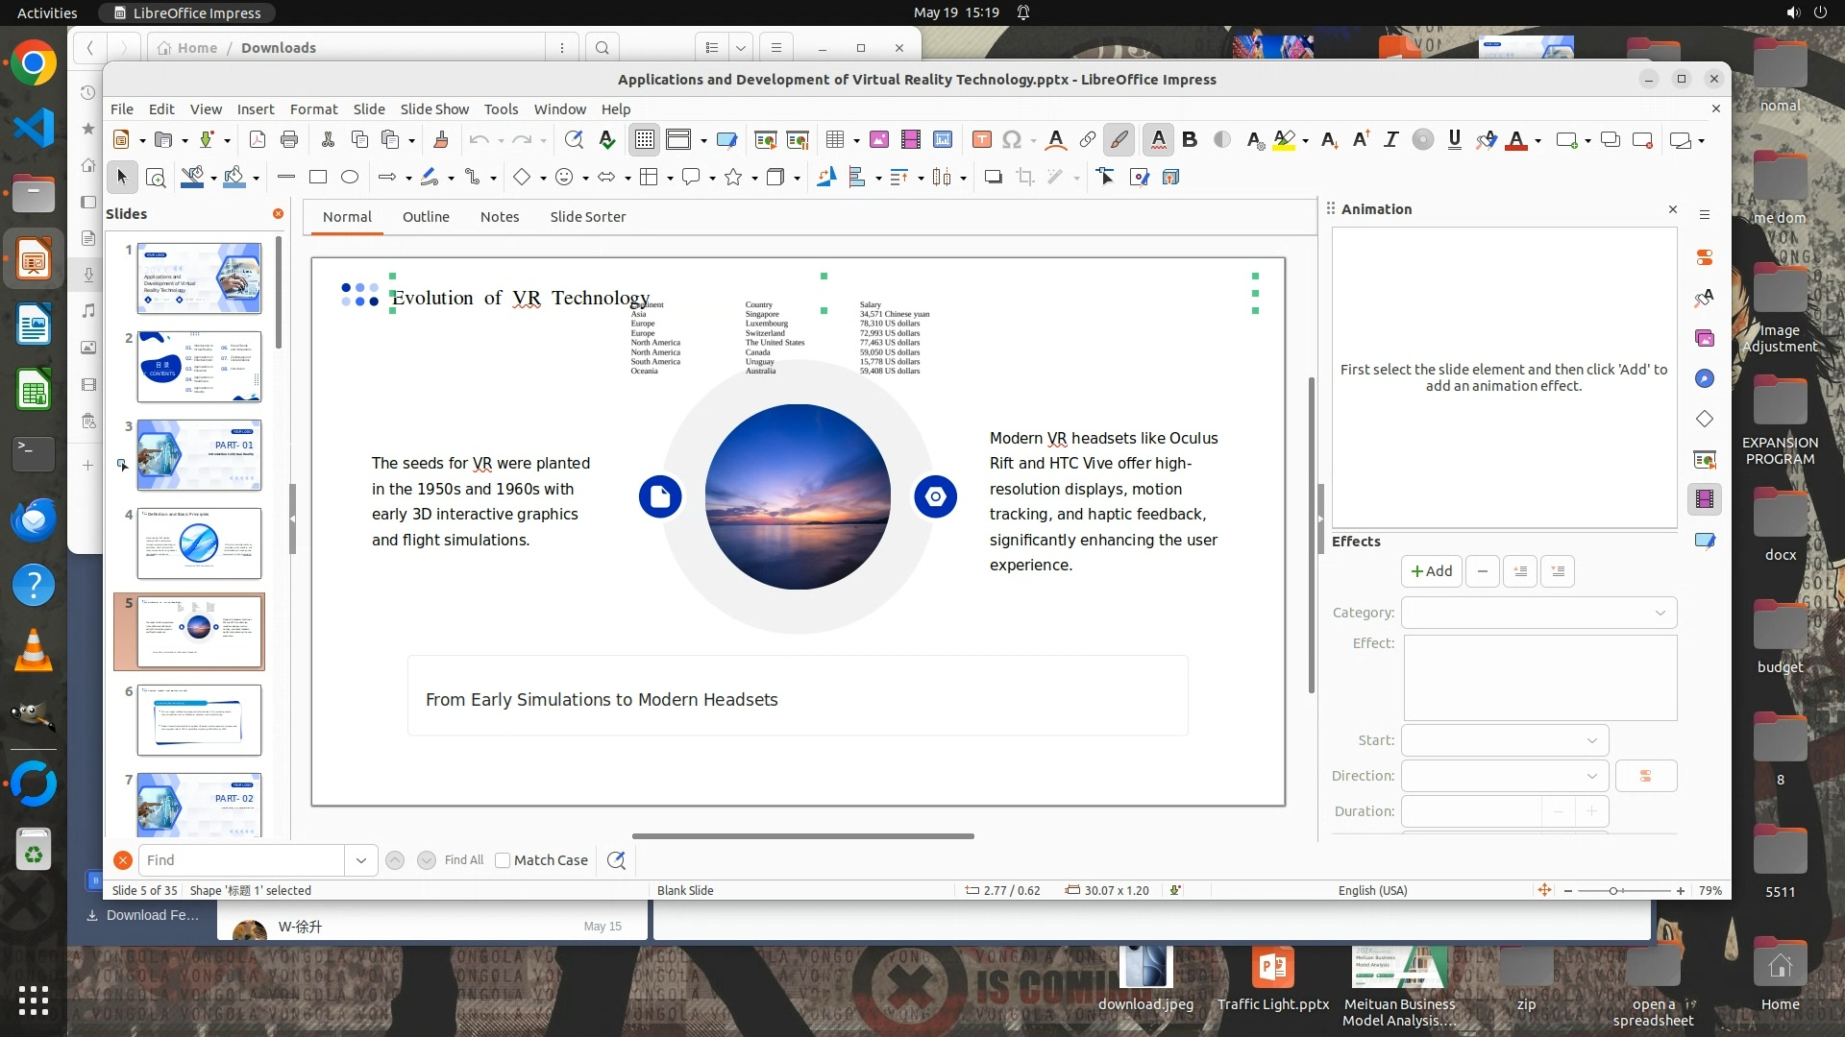The width and height of the screenshot is (1845, 1037).
Task: Click the Insert Image icon
Action: click(878, 140)
